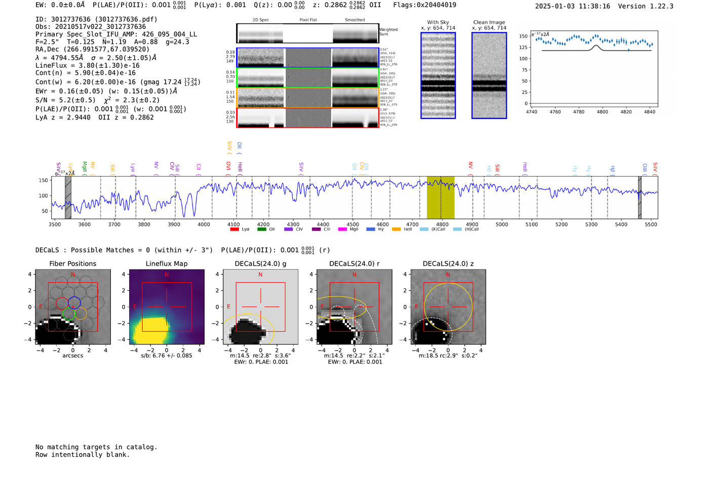Click the orange HeII legend swatch

[x=396, y=229]
